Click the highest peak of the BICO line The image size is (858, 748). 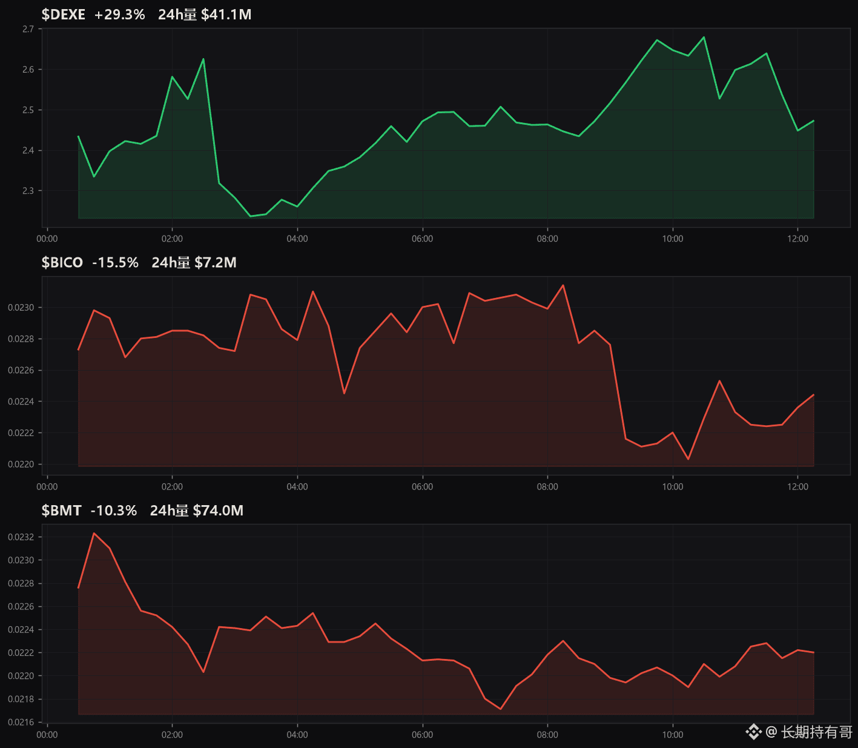pos(563,285)
